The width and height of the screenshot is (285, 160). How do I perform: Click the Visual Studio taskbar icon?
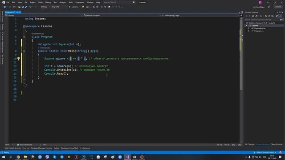point(127,157)
